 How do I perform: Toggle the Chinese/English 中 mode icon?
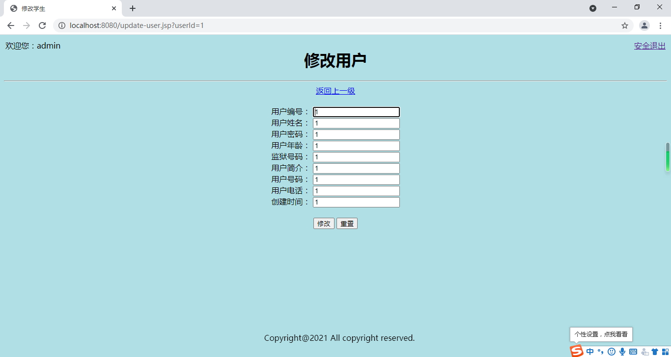point(590,352)
